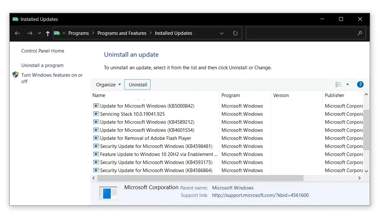The image size is (382, 223).
Task: Click the up-to-parent-folder arrow
Action: tap(47, 33)
